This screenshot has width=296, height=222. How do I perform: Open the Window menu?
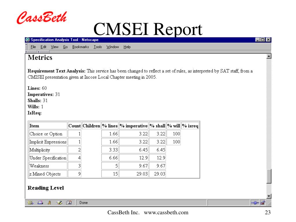coord(113,47)
